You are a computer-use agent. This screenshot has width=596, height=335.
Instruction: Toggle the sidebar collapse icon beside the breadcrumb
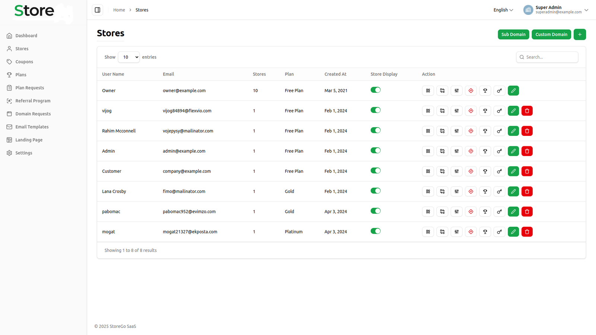click(98, 10)
